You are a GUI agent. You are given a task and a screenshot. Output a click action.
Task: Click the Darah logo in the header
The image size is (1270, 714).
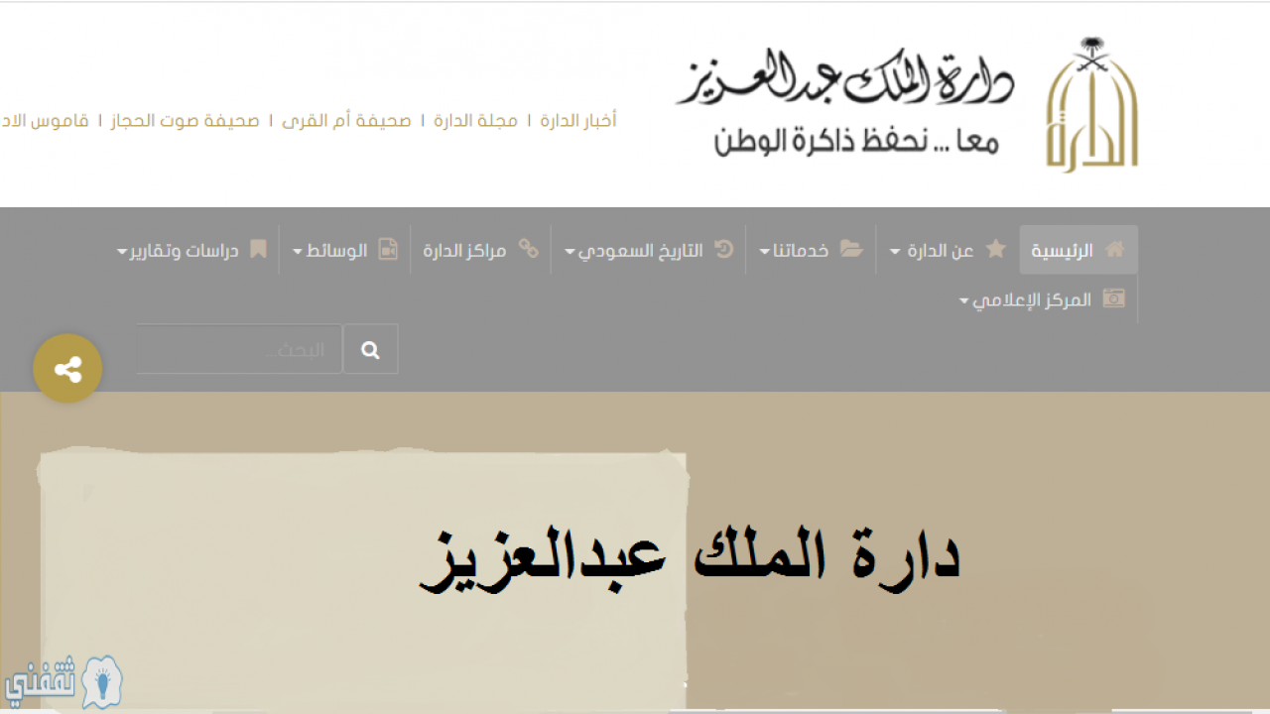[1091, 105]
